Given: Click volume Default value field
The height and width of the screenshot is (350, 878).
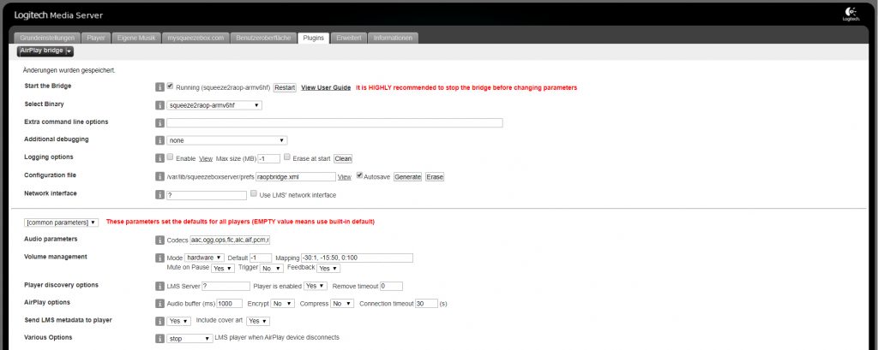Looking at the screenshot, I should click(261, 258).
